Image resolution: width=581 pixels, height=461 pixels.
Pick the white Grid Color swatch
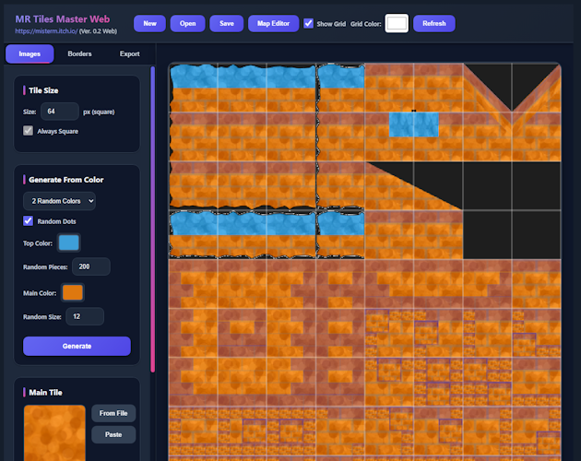pyautogui.click(x=397, y=23)
